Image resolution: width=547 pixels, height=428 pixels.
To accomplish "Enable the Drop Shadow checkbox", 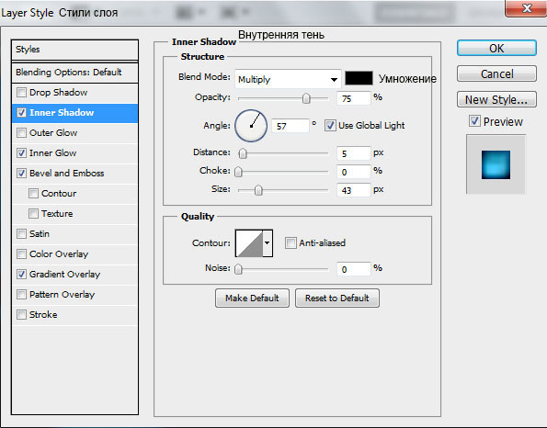I will [x=22, y=93].
